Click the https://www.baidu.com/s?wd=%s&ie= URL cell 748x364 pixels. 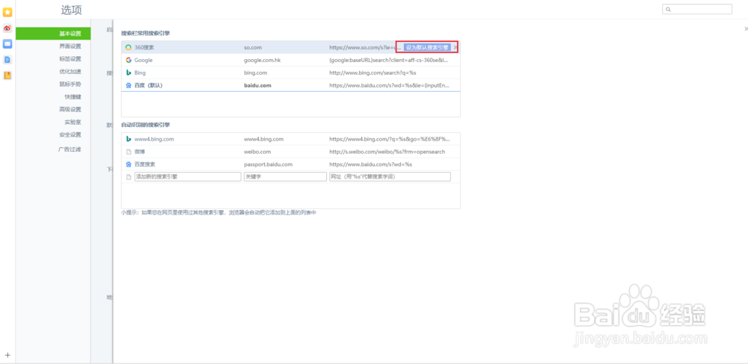click(389, 85)
